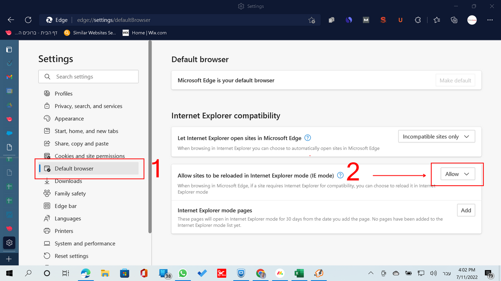Image resolution: width=501 pixels, height=281 pixels.
Task: Open the Gmail tab in the vertical tab bar
Action: 9,77
